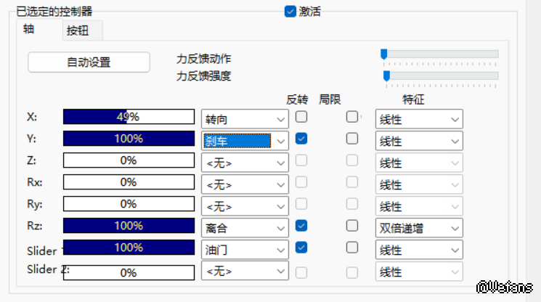
Task: Expand the Rz 双倍递增 特征 dropdown
Action: click(x=419, y=228)
